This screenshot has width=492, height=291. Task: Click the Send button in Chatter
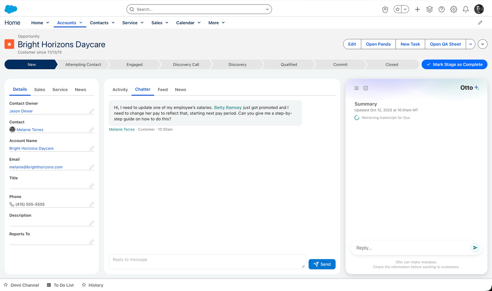322,264
